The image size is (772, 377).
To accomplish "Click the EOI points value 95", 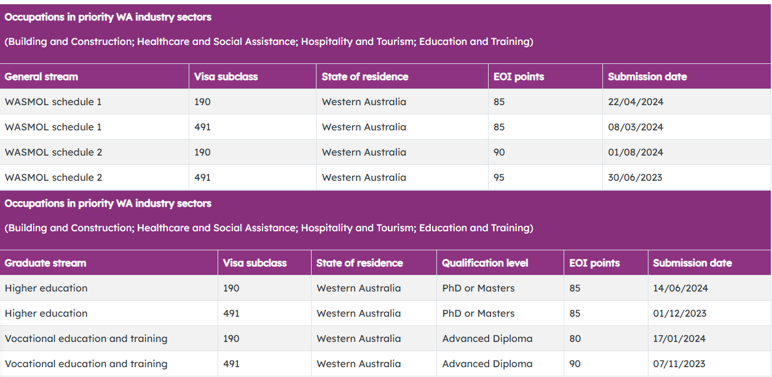I will pyautogui.click(x=499, y=178).
